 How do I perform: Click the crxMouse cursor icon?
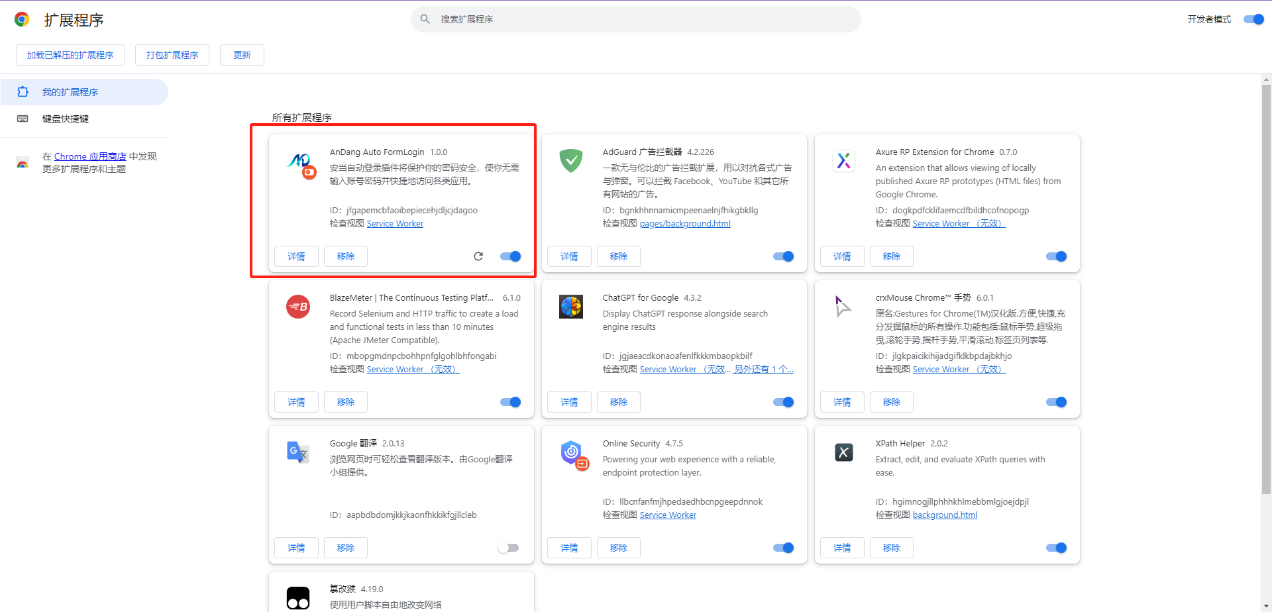tap(842, 307)
